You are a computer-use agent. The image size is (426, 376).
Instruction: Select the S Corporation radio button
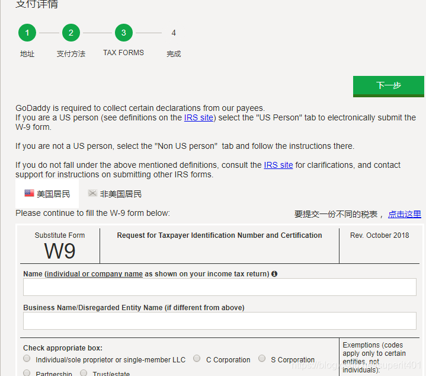click(x=262, y=358)
